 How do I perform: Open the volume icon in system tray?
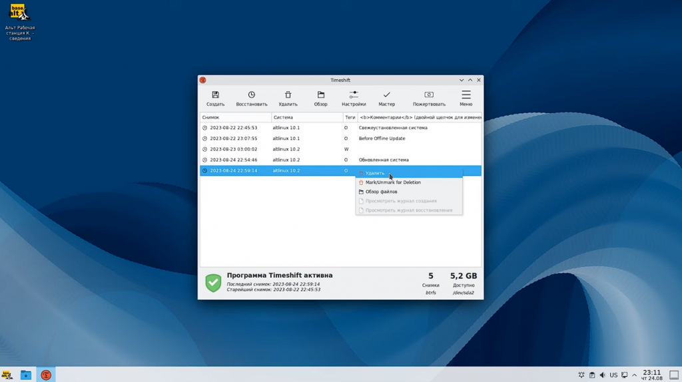(602, 375)
